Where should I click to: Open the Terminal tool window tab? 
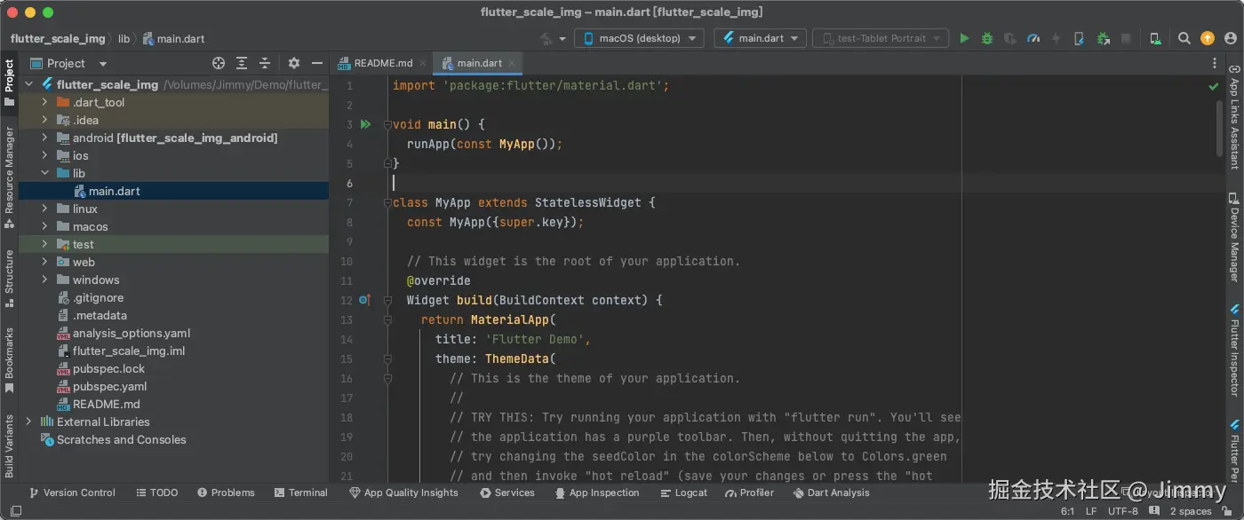(x=301, y=492)
